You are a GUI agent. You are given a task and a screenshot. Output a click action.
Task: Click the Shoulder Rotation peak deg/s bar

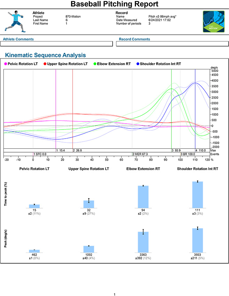pyautogui.click(x=197, y=240)
